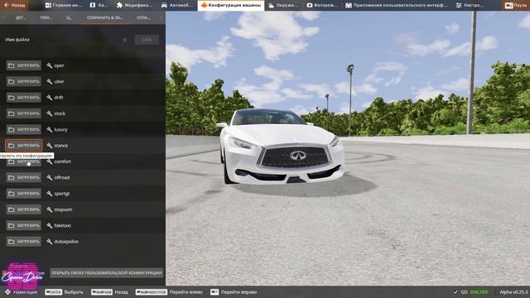Open Приложения пользовательского интерфейса tab
530x298 pixels.
[397, 5]
